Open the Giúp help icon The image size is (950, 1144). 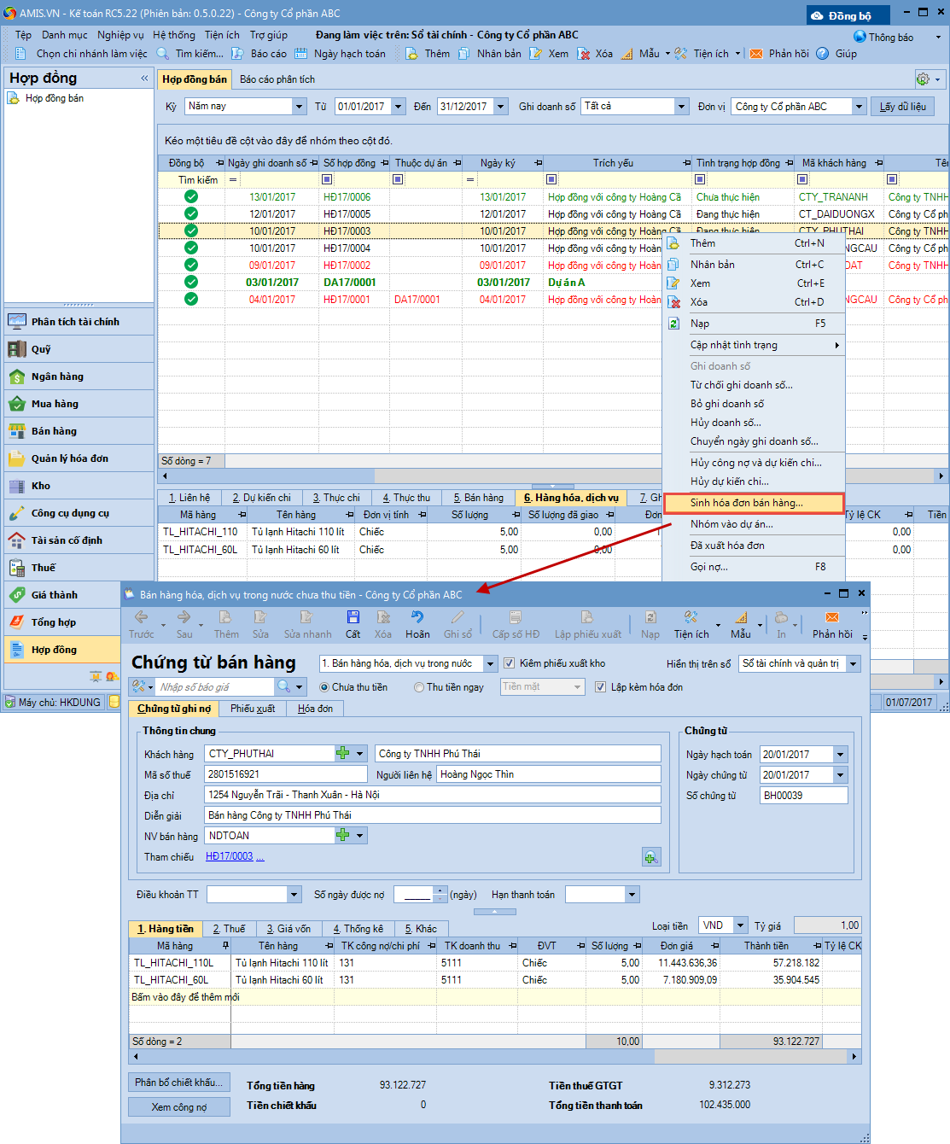pos(823,54)
